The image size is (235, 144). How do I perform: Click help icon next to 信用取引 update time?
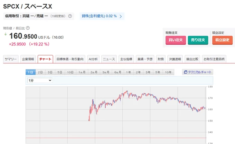pos(70,16)
